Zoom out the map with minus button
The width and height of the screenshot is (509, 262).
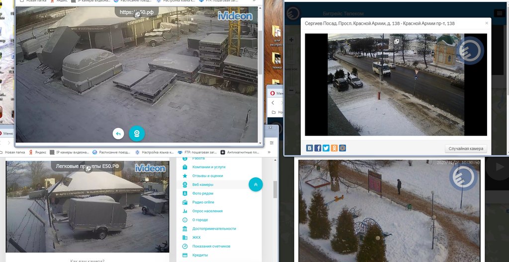[291, 90]
